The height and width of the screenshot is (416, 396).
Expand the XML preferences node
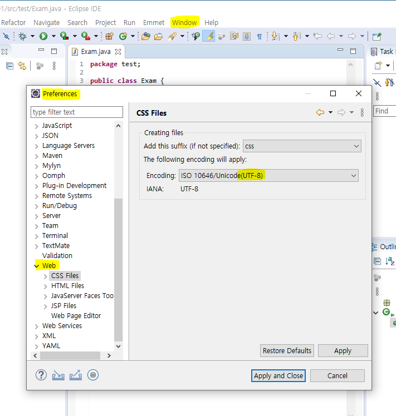pos(36,336)
